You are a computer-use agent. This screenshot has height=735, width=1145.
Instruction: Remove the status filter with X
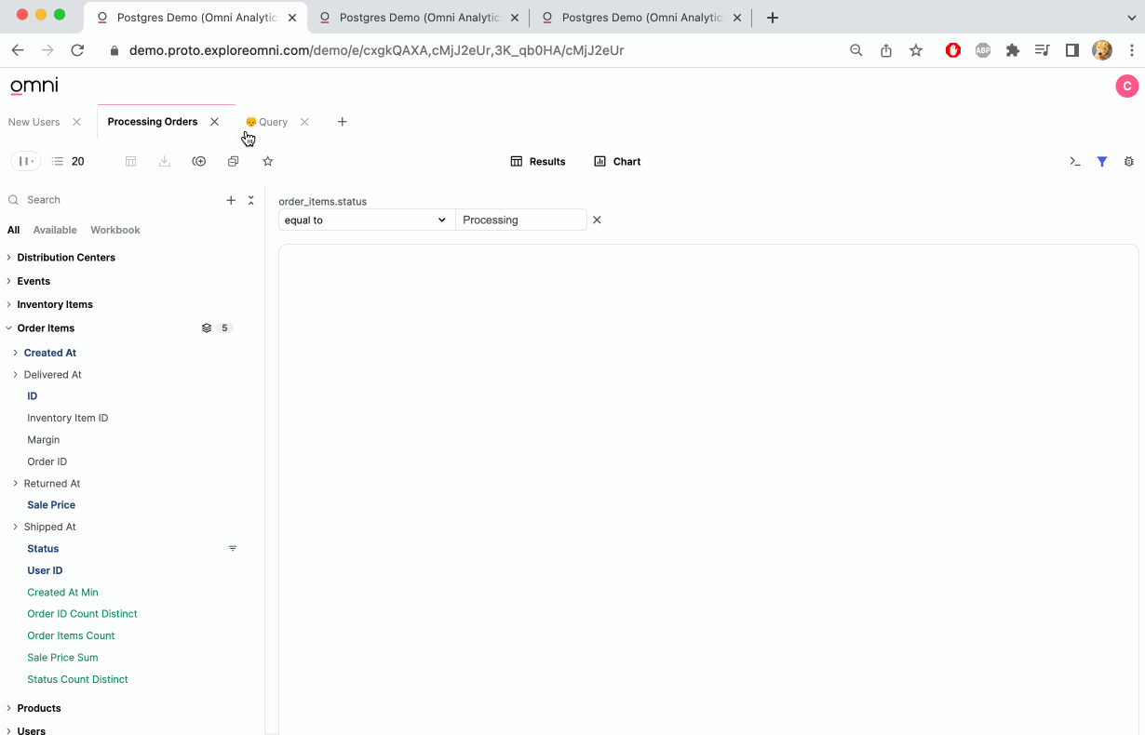tap(598, 220)
